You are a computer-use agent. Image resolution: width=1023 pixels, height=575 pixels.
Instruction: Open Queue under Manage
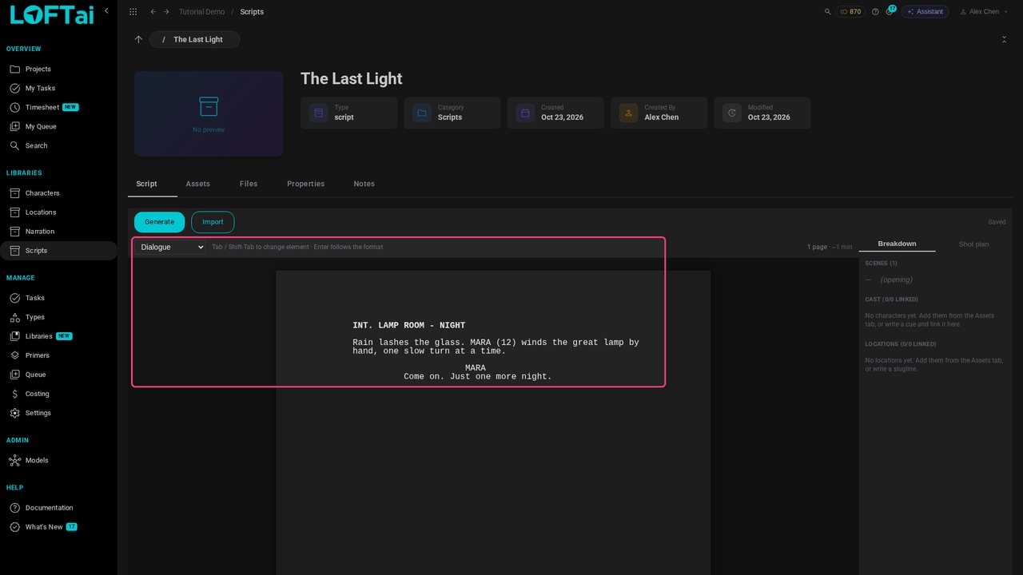point(58,375)
